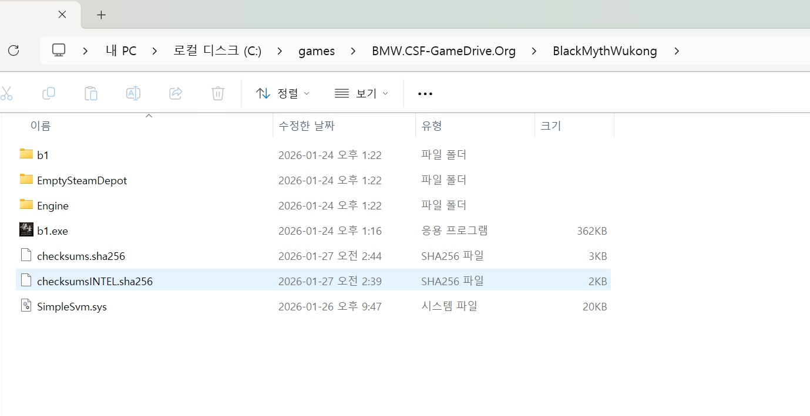Sort by 크기 size column header

pos(551,126)
